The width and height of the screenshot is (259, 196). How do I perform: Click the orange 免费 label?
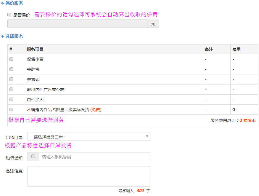pos(96,110)
